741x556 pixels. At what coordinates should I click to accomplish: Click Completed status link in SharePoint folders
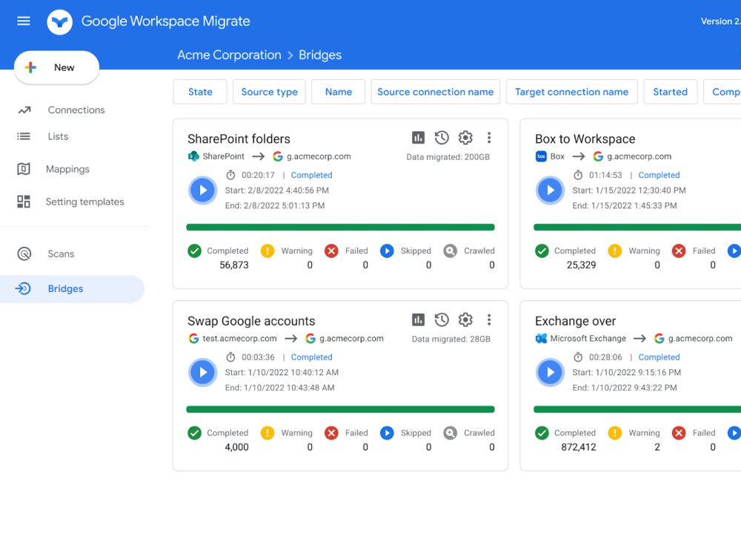coord(311,175)
